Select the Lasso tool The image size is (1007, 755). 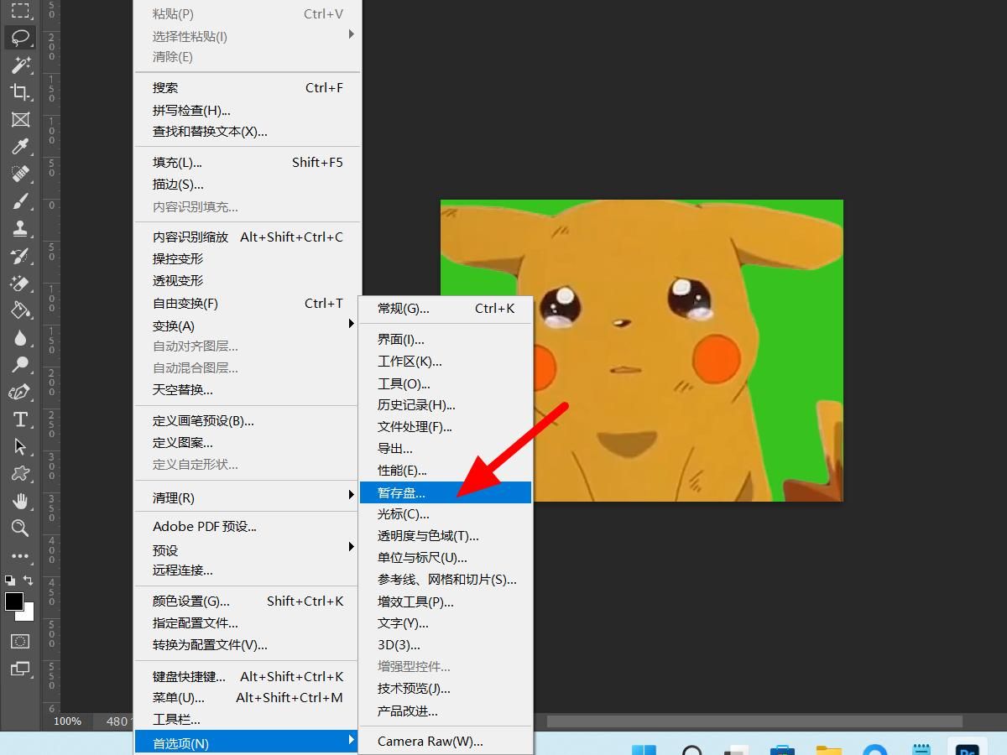[19, 37]
